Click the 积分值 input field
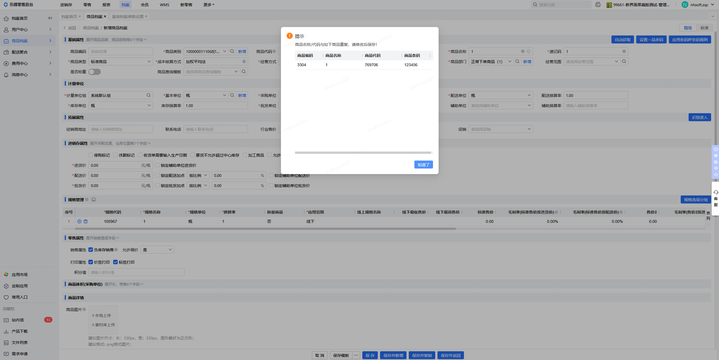Viewport: 719px width, 360px height. click(136, 272)
